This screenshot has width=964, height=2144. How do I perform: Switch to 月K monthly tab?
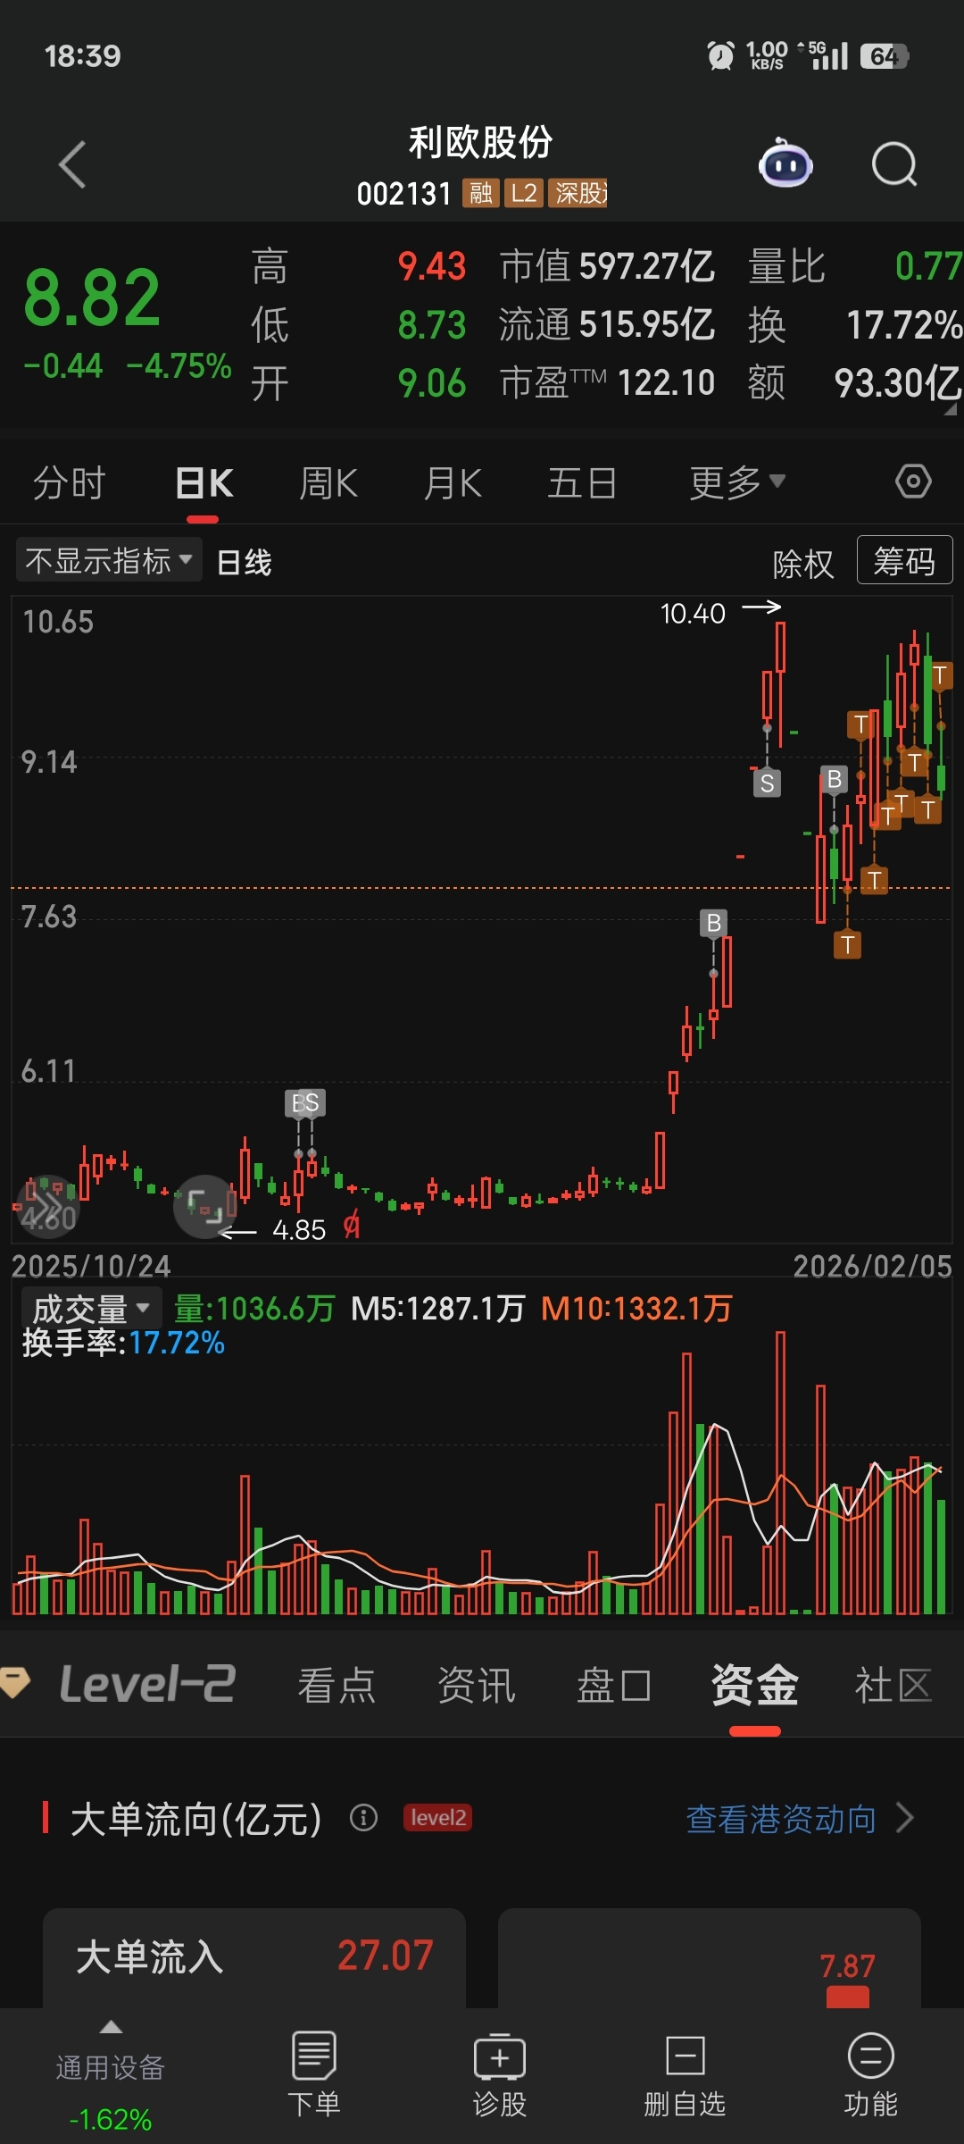pos(453,482)
